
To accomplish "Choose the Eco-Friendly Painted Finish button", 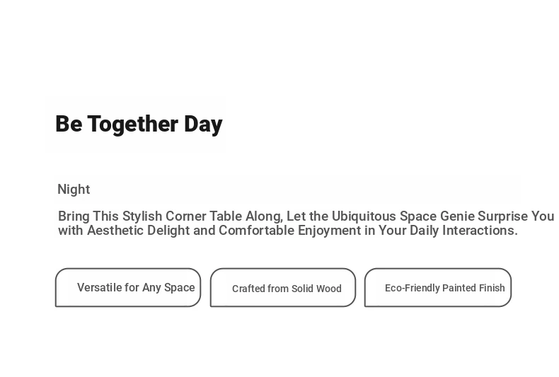I will coord(438,288).
